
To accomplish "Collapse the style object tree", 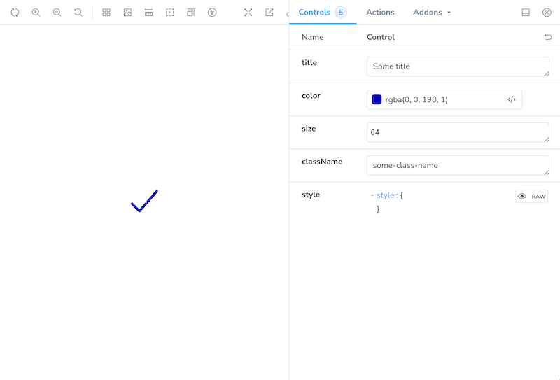I will pos(372,196).
